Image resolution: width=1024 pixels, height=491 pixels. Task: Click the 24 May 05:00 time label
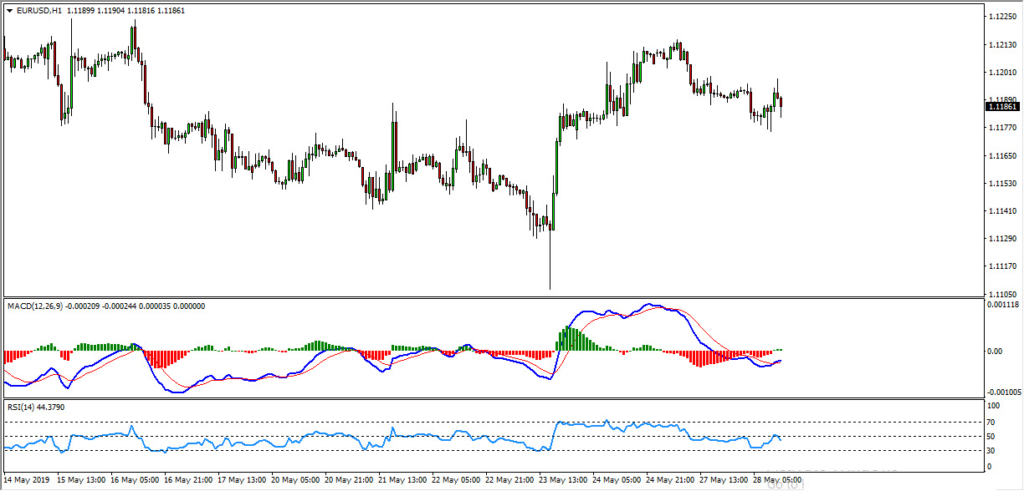coord(618,480)
